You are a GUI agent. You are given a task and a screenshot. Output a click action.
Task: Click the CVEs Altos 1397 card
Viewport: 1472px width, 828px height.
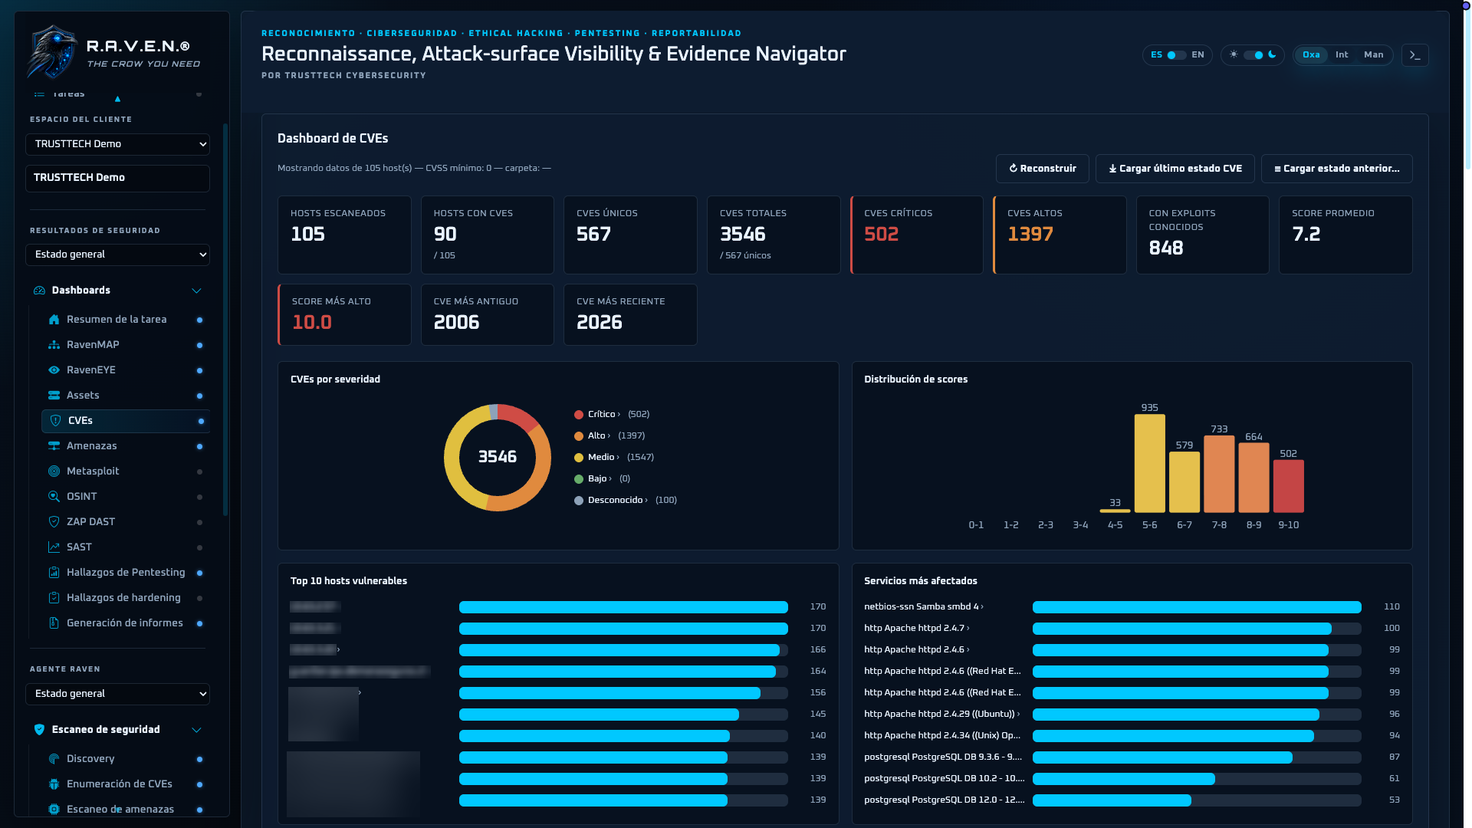tap(1060, 235)
